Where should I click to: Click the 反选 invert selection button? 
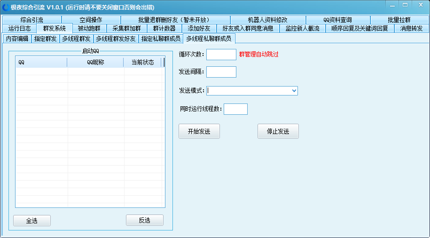coord(144,221)
